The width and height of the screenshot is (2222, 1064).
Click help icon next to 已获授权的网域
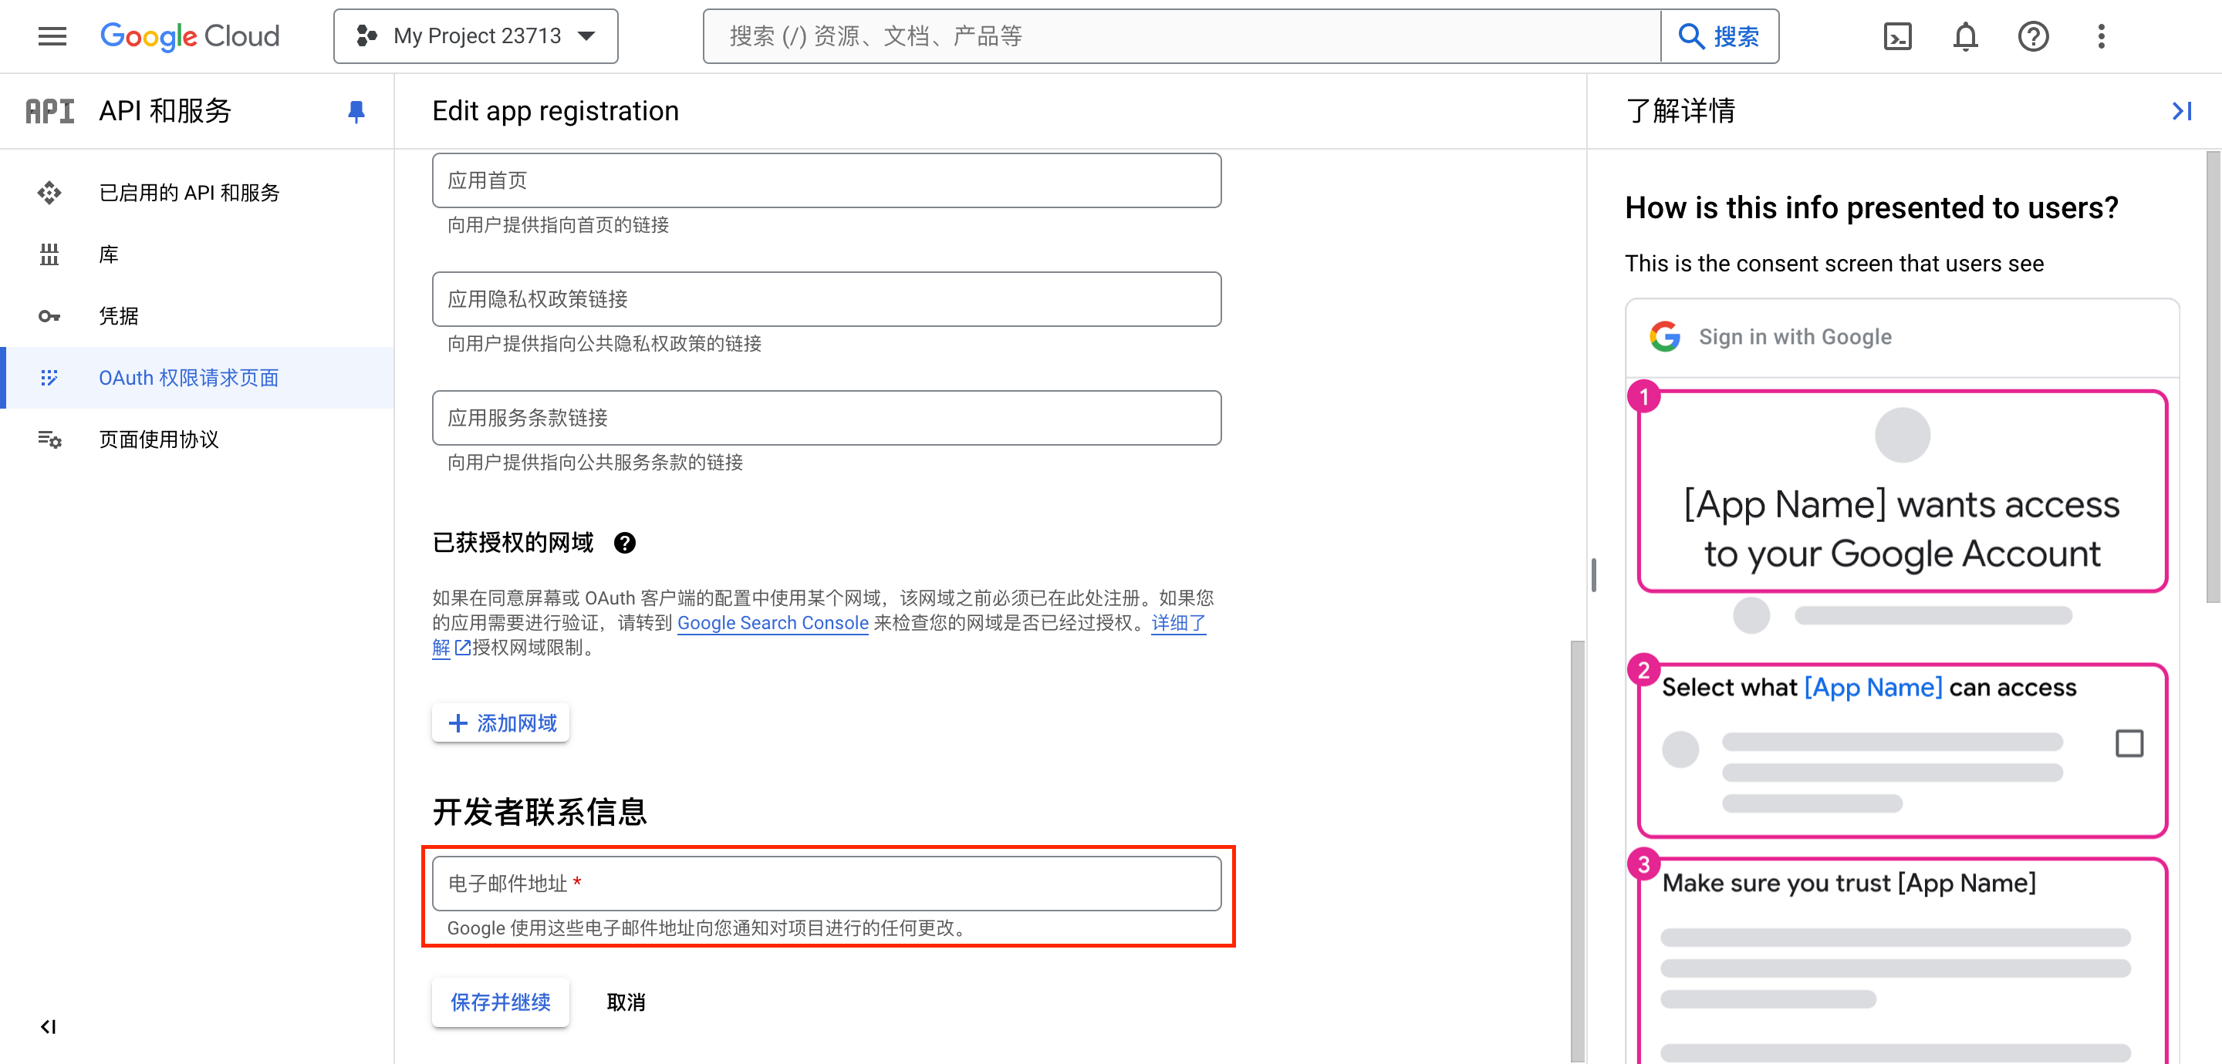click(624, 542)
